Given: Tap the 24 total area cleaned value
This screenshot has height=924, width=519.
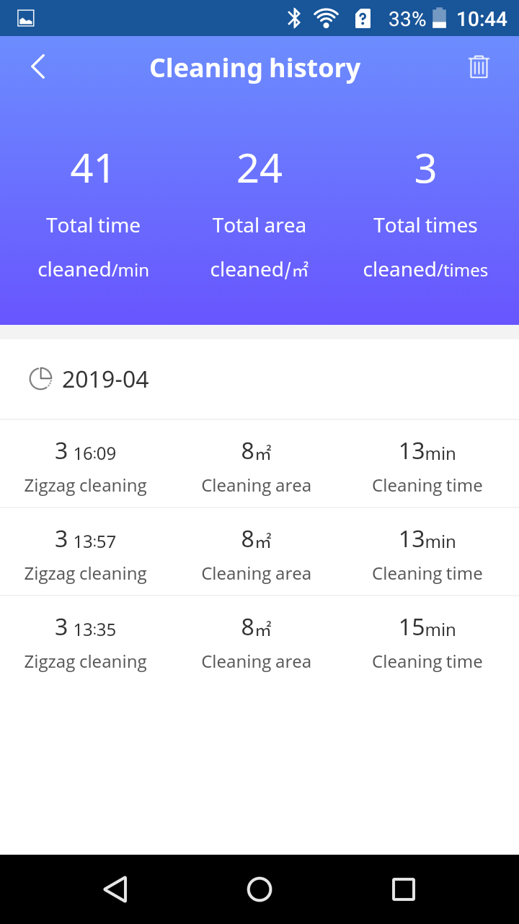Looking at the screenshot, I should coord(259,169).
